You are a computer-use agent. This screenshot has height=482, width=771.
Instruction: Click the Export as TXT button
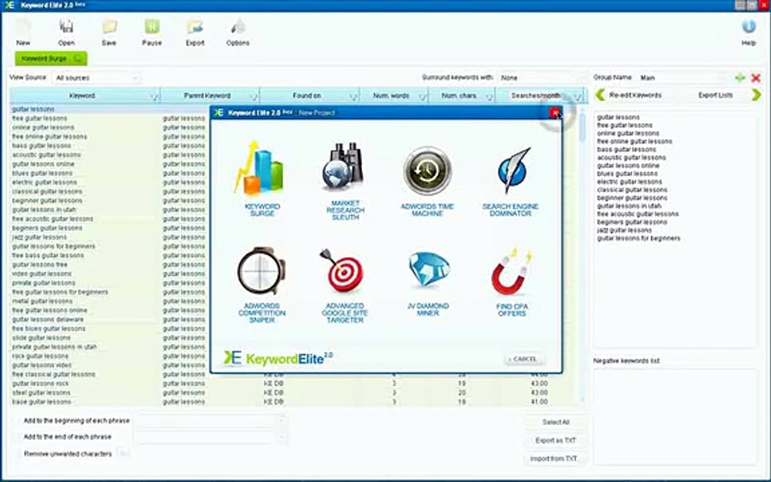click(555, 440)
